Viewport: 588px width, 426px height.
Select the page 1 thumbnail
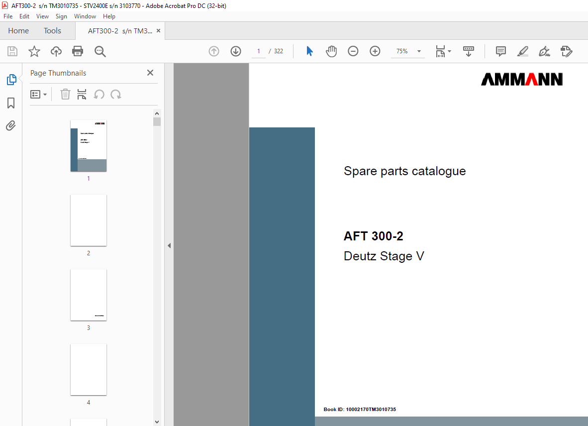(x=89, y=145)
